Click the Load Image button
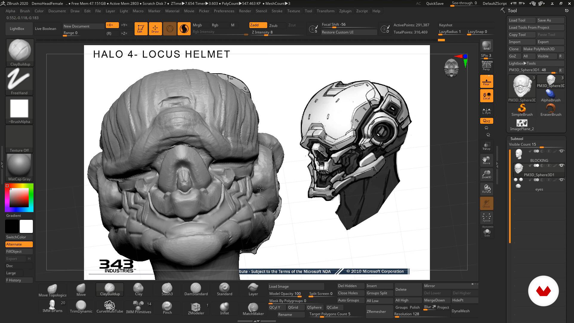The width and height of the screenshot is (574, 323). click(x=296, y=287)
